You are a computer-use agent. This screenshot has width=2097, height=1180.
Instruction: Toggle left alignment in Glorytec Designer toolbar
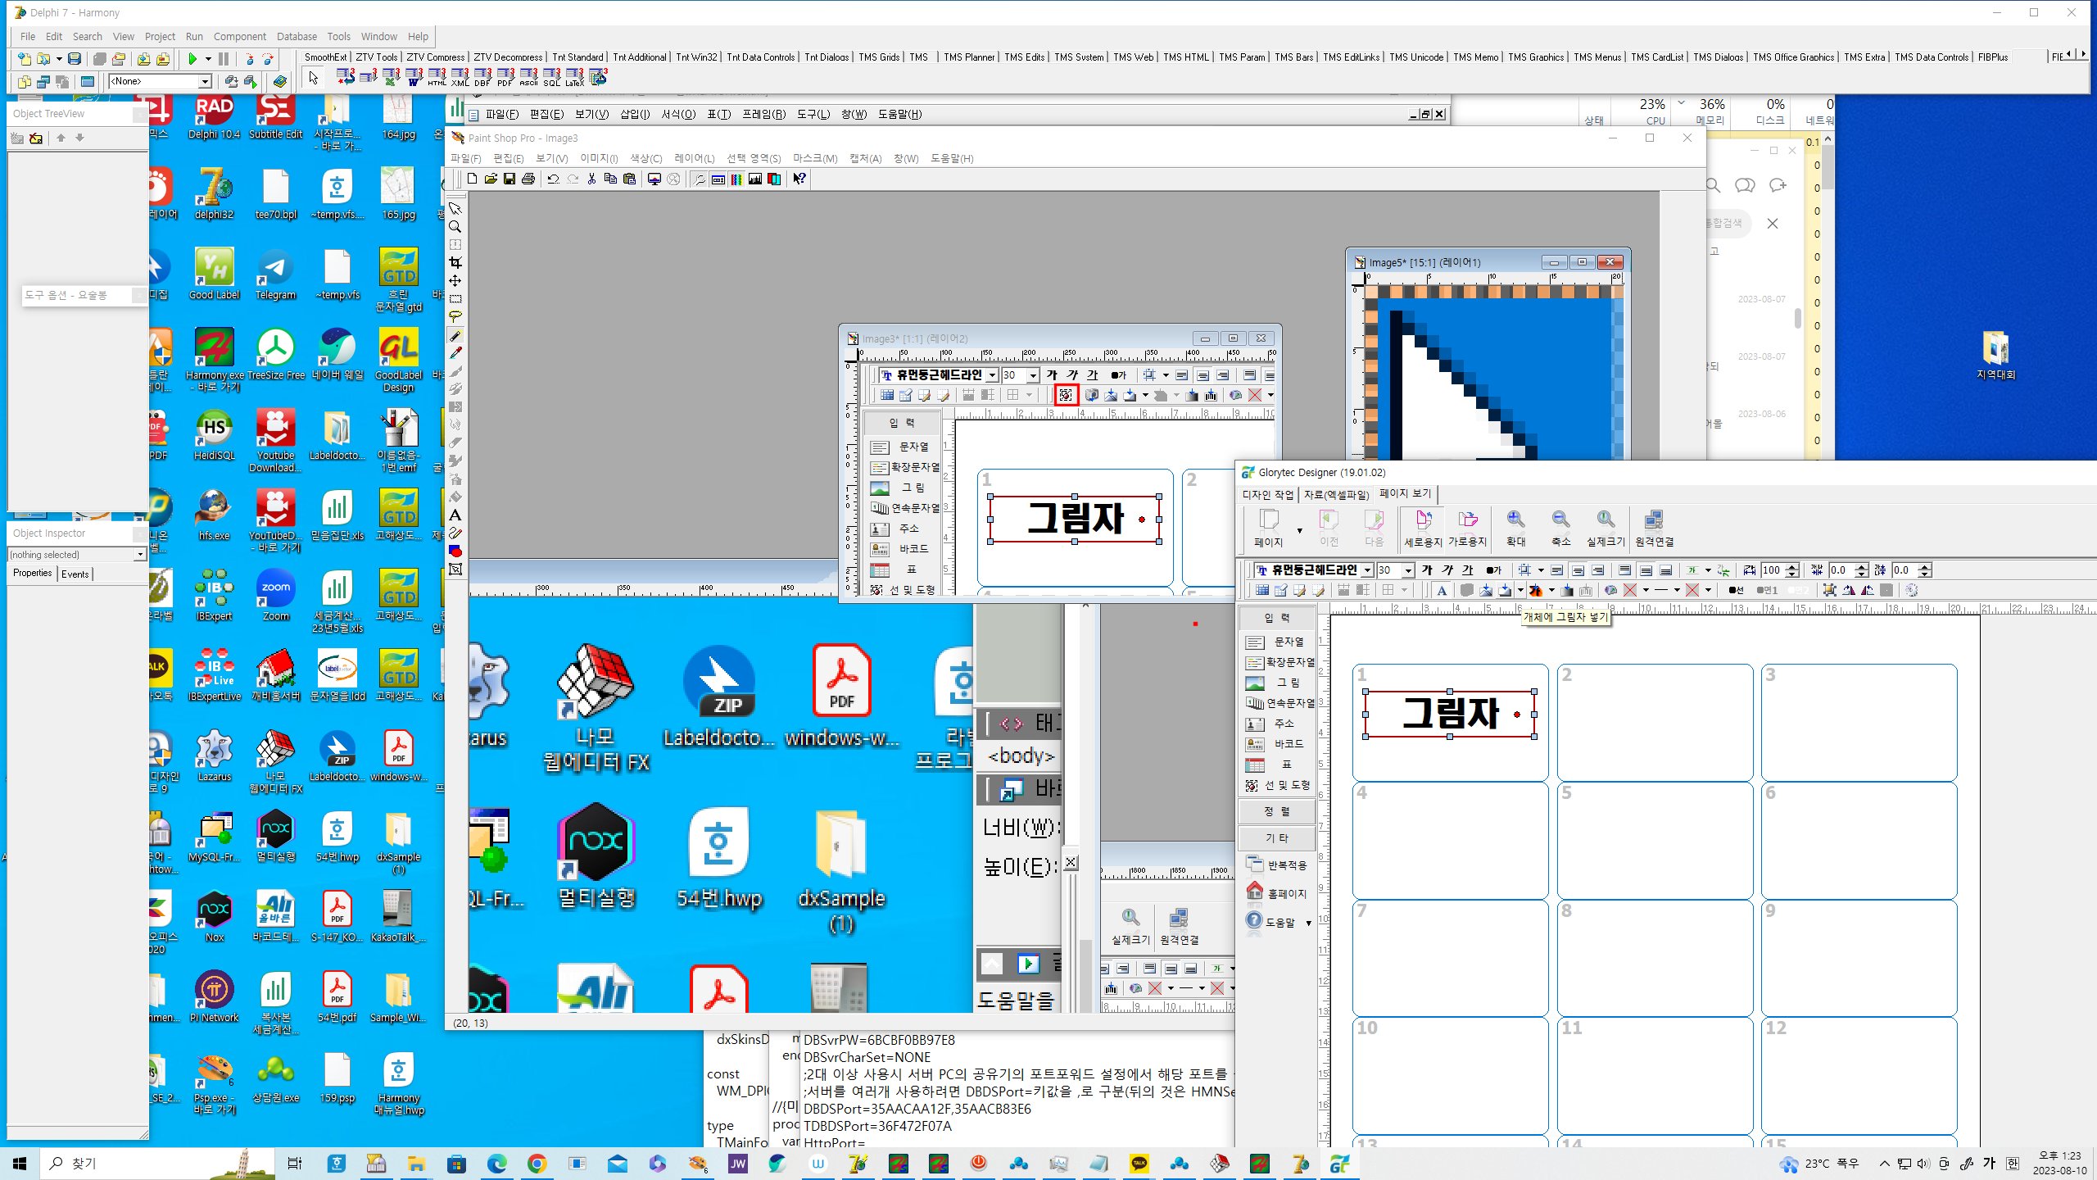point(1557,570)
